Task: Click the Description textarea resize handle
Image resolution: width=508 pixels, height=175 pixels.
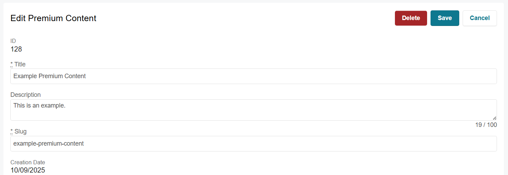Action: (x=495, y=118)
